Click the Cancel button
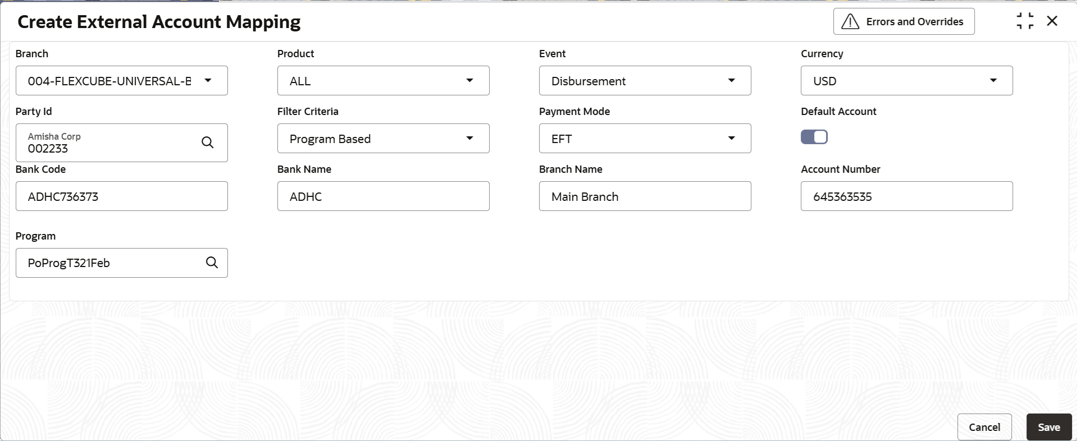This screenshot has height=441, width=1081. click(984, 427)
